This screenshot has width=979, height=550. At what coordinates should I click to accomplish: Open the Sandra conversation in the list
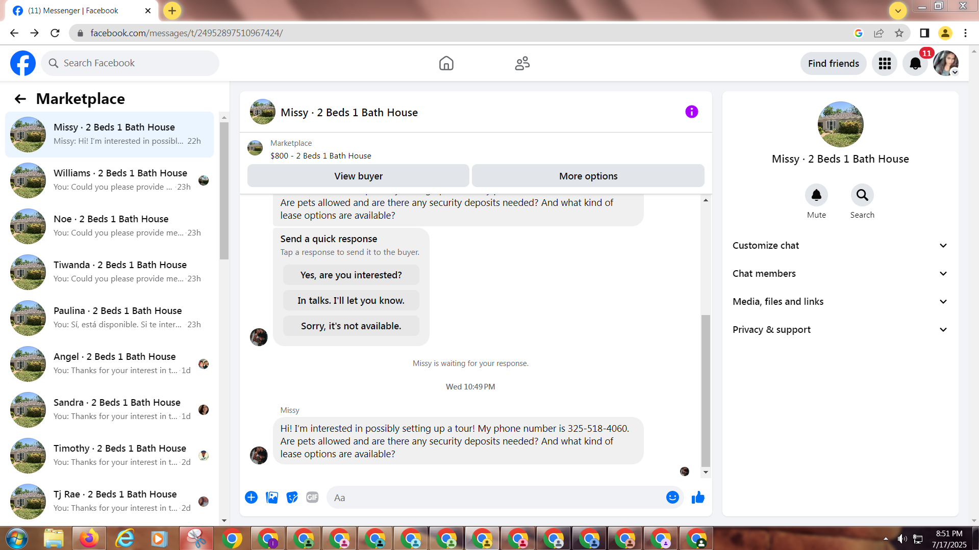[110, 410]
